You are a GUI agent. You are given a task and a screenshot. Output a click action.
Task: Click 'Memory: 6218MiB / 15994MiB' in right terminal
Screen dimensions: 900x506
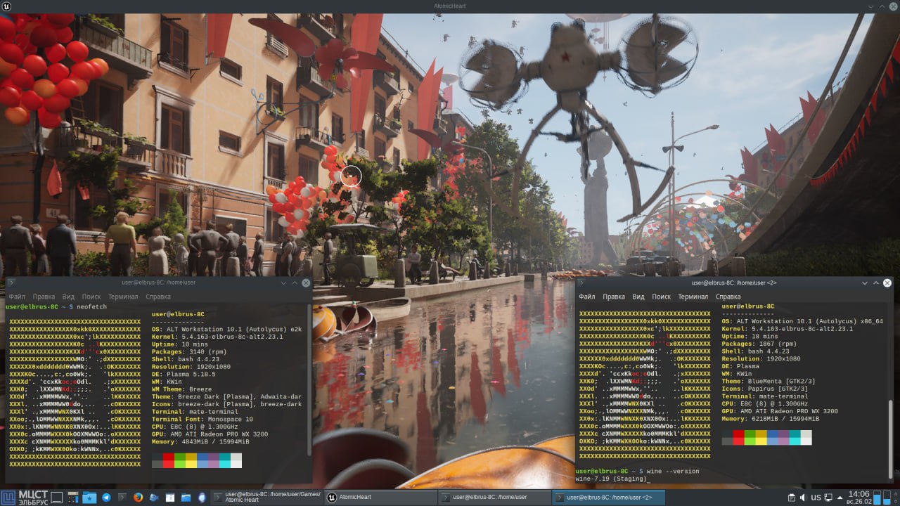(x=771, y=417)
